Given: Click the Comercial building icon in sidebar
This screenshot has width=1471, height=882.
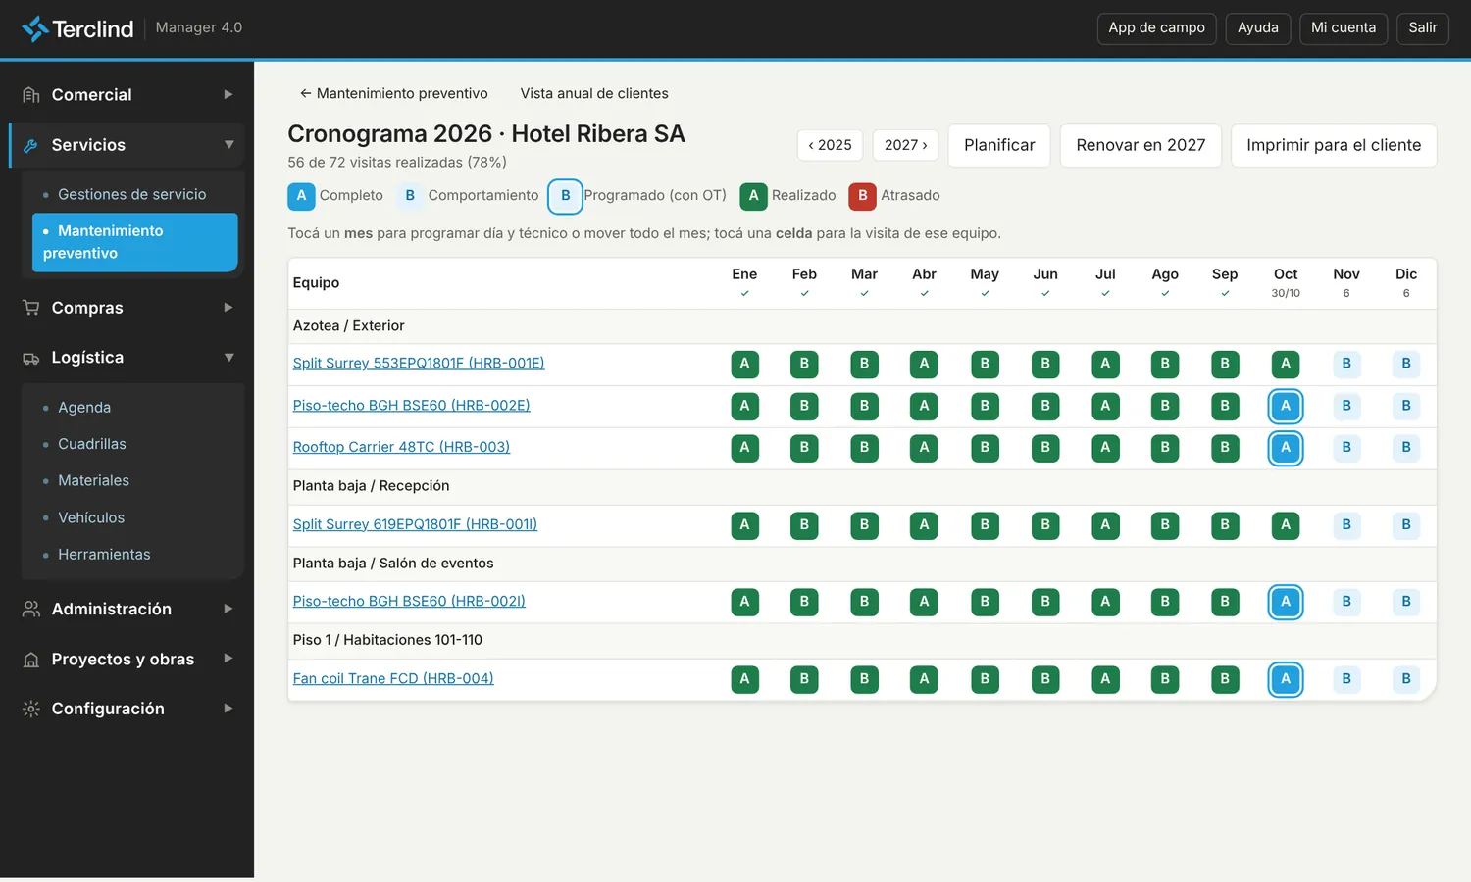Looking at the screenshot, I should coord(31,95).
